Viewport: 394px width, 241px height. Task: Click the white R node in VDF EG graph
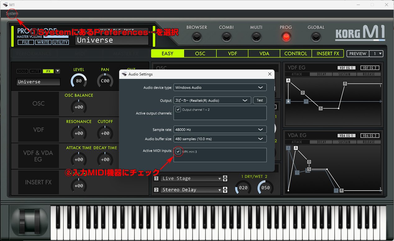pyautogui.click(x=345, y=84)
